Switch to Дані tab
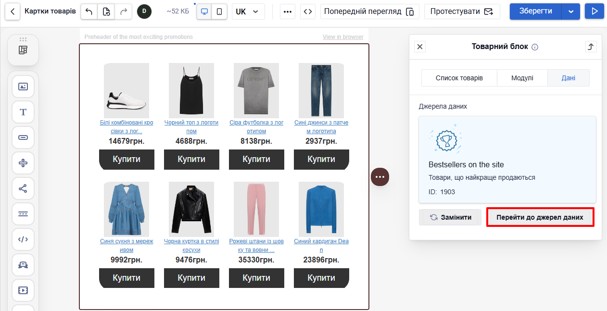Viewport: 607px width, 311px height. point(569,78)
